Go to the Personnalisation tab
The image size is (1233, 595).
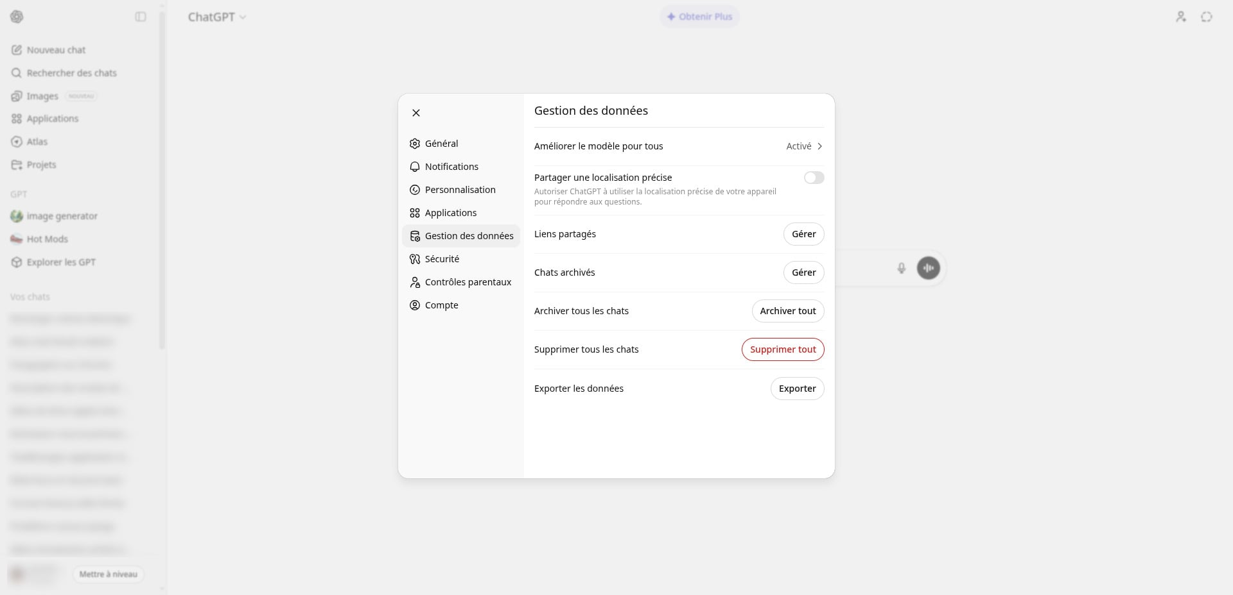tap(461, 190)
